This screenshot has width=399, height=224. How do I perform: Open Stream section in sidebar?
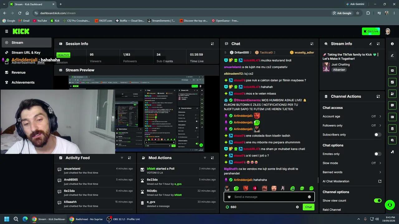point(26,43)
